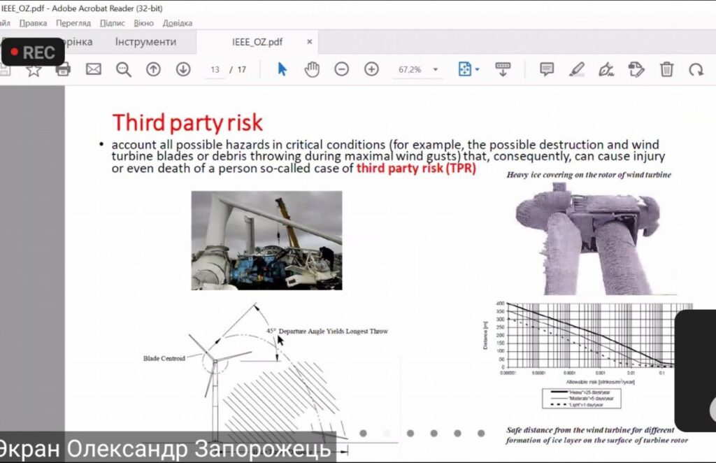Select the highlighter pen tool
The width and height of the screenshot is (716, 463).
(x=577, y=69)
